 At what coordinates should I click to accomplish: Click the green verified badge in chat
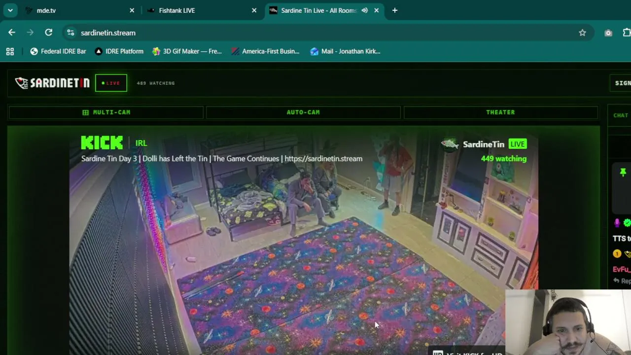tap(627, 223)
